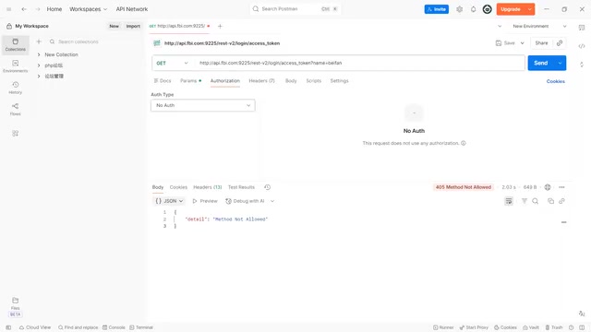Open the notifications bell
This screenshot has height=332, width=591.
click(473, 9)
